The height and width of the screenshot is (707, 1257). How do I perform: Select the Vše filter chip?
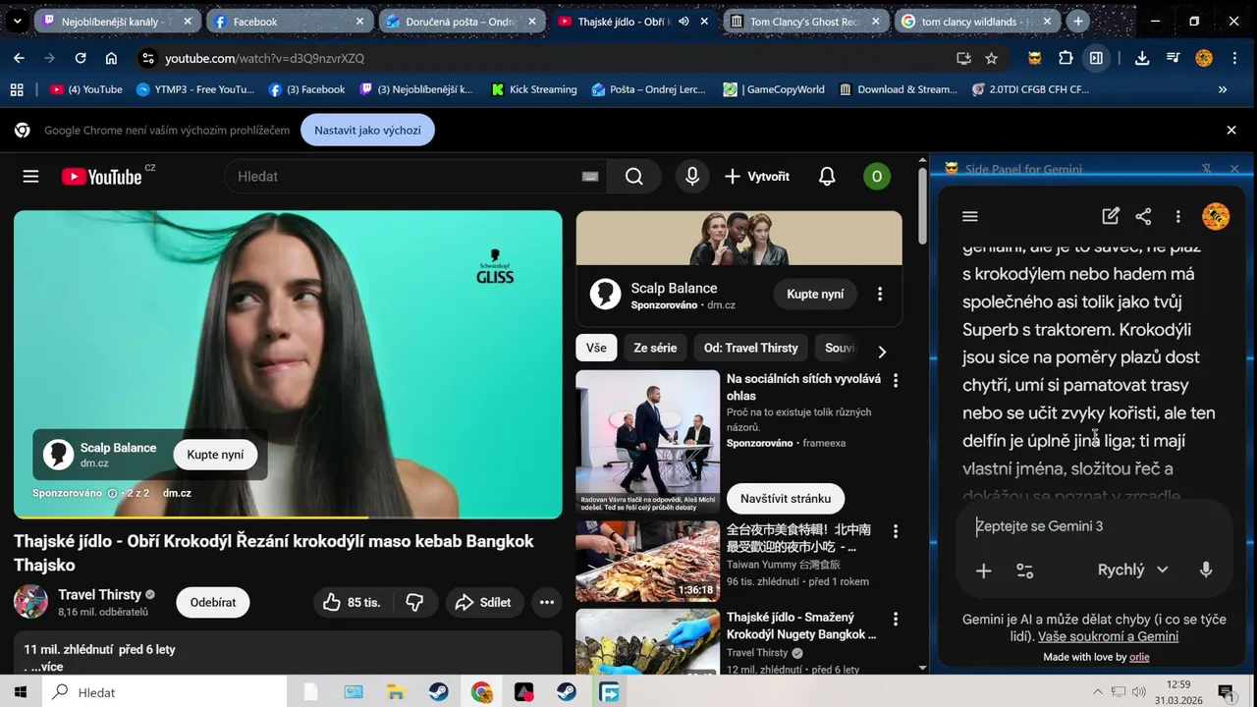[596, 348]
